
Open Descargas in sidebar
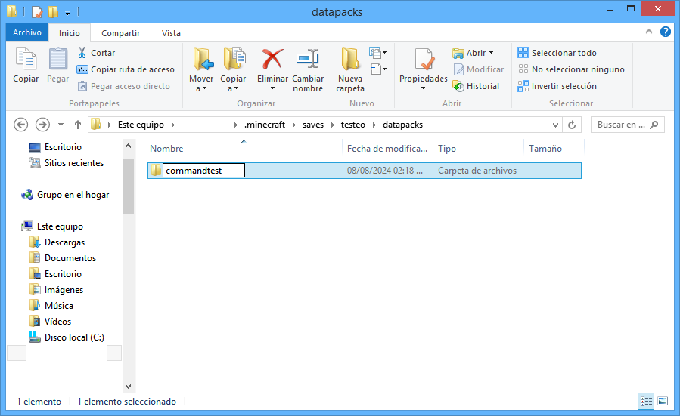[x=57, y=242]
